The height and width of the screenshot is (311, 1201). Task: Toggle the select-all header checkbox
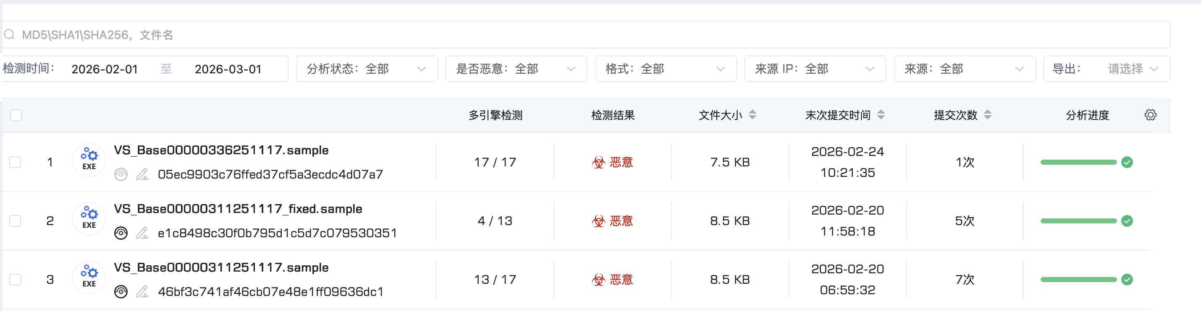click(x=16, y=115)
